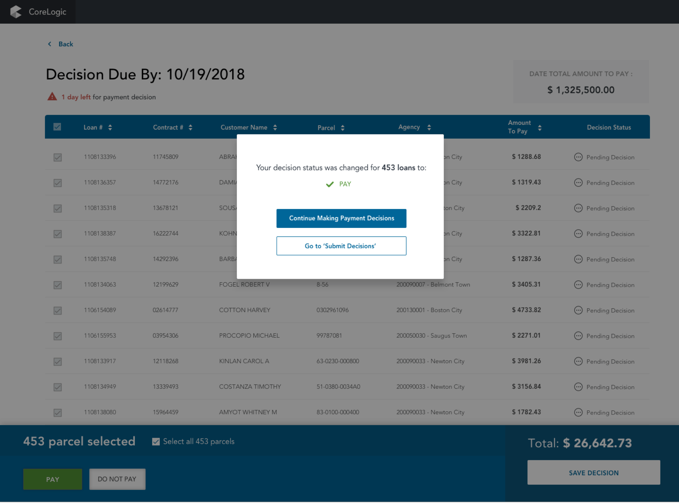Sort table by Loan # column
The height and width of the screenshot is (503, 679).
coord(110,128)
